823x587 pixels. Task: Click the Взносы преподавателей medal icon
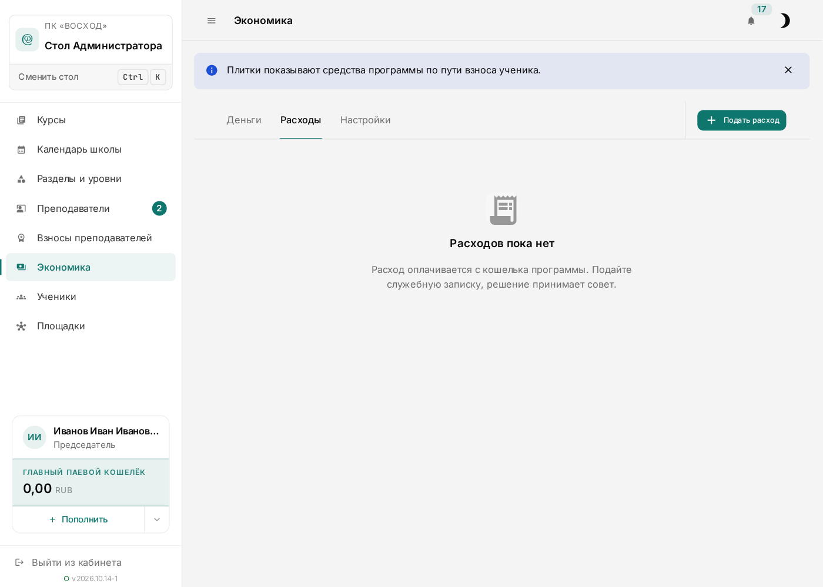[x=21, y=238]
